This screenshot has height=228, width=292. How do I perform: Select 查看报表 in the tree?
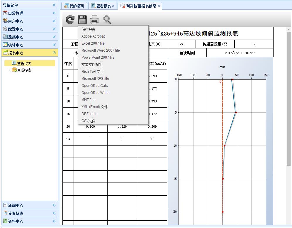(x=24, y=63)
